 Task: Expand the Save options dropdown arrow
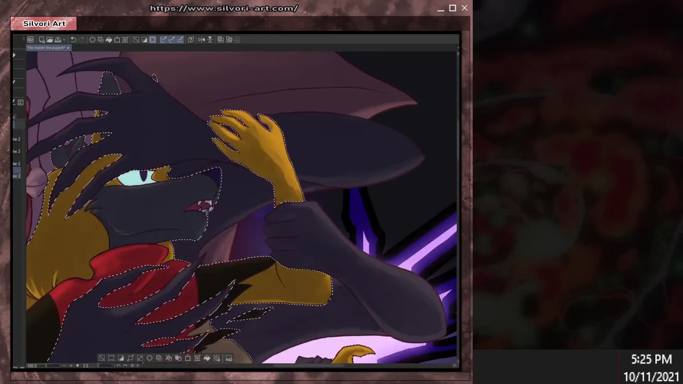tap(64, 39)
